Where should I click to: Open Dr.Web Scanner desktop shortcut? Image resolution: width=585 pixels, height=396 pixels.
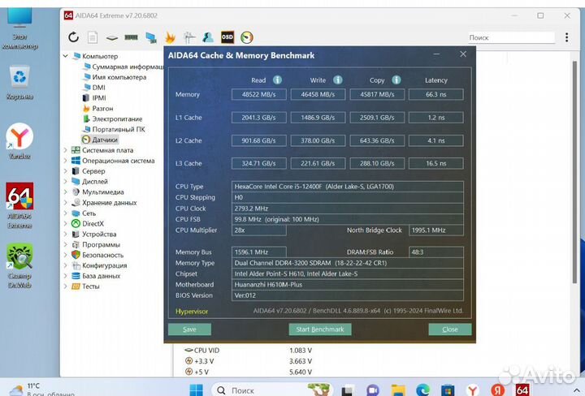point(19,265)
